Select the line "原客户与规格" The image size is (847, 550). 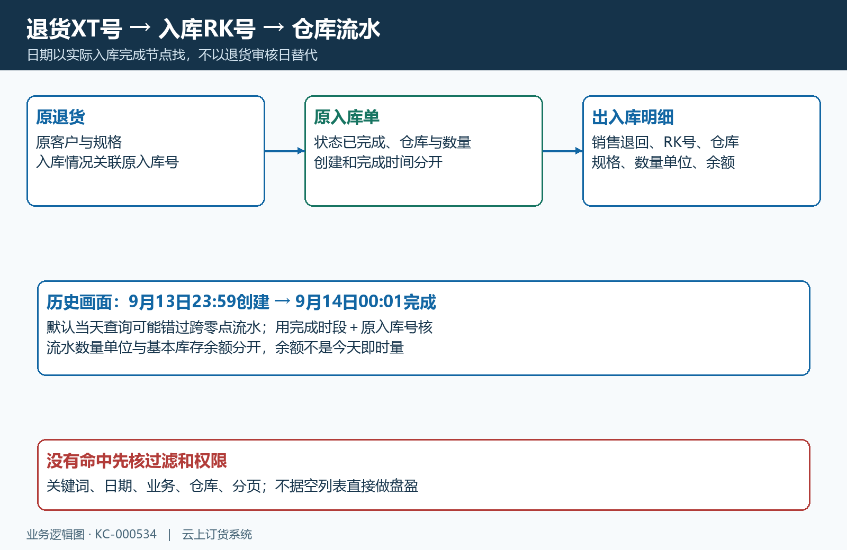(x=79, y=142)
